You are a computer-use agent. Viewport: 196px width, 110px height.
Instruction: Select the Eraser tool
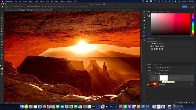point(2,39)
